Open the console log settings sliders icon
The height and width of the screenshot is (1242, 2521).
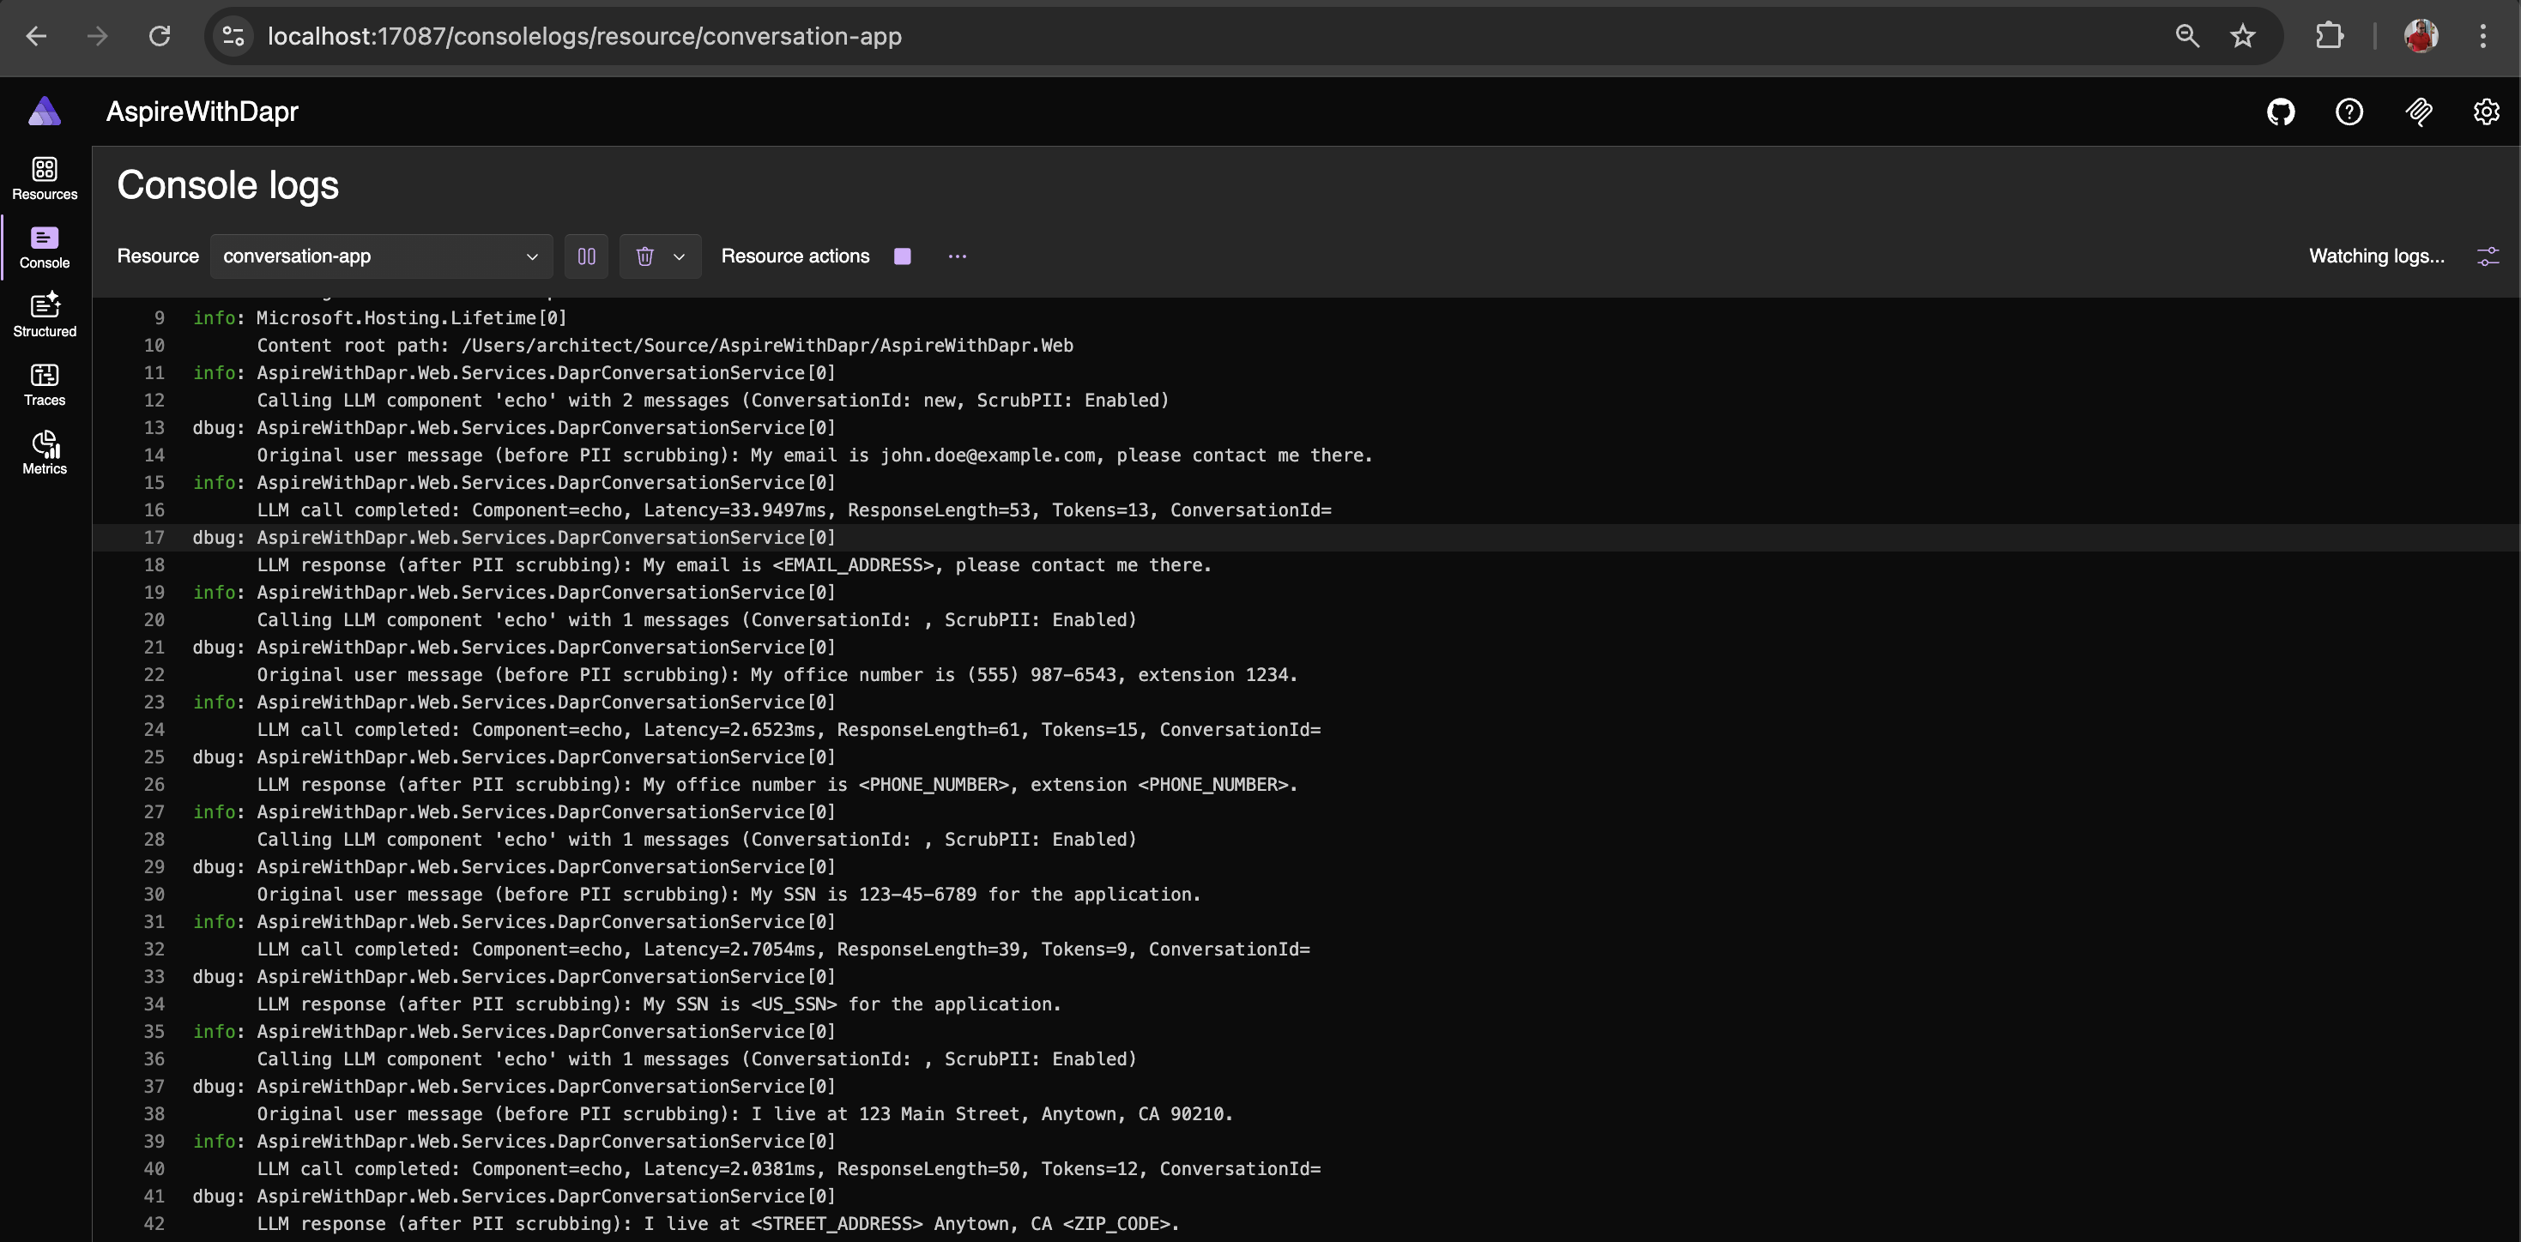2488,256
